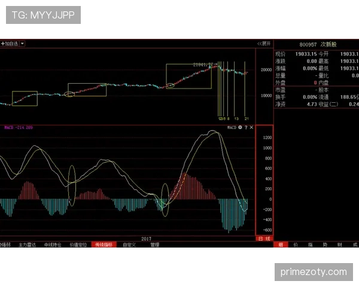Select the 细 tab in quote panel
Image resolution: width=359 pixels, height=287 pixels.
[281, 245]
